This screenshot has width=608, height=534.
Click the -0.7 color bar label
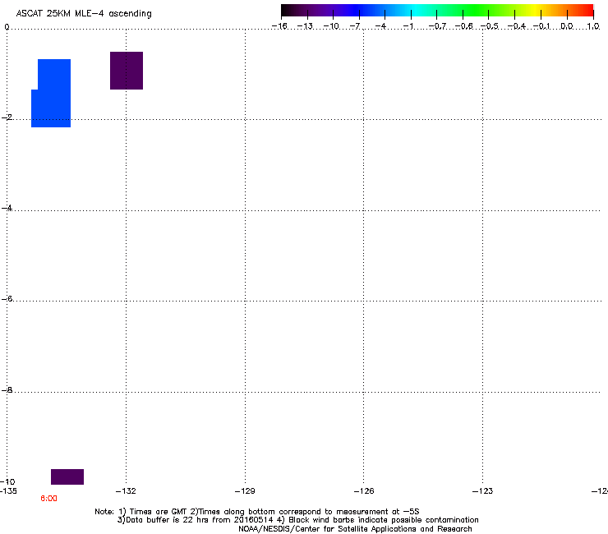tap(437, 26)
